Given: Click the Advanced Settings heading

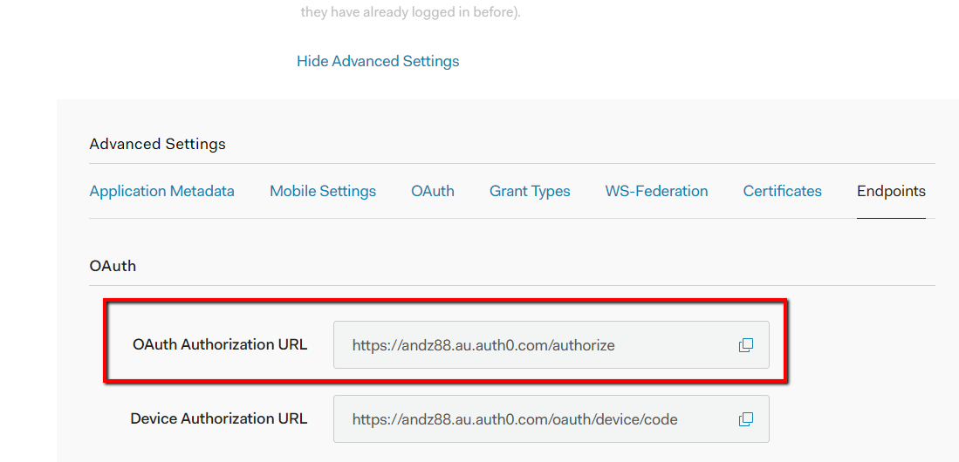Looking at the screenshot, I should click(x=157, y=144).
